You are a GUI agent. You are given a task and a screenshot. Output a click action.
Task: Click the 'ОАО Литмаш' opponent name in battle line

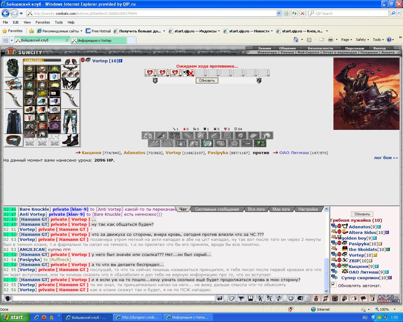click(294, 153)
